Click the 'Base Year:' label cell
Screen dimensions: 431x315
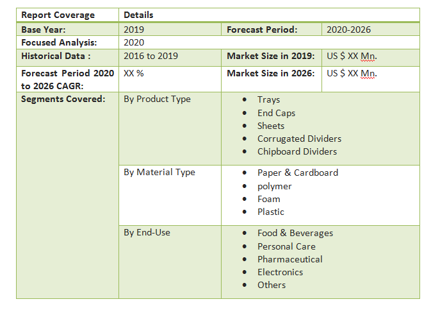[x=44, y=30]
